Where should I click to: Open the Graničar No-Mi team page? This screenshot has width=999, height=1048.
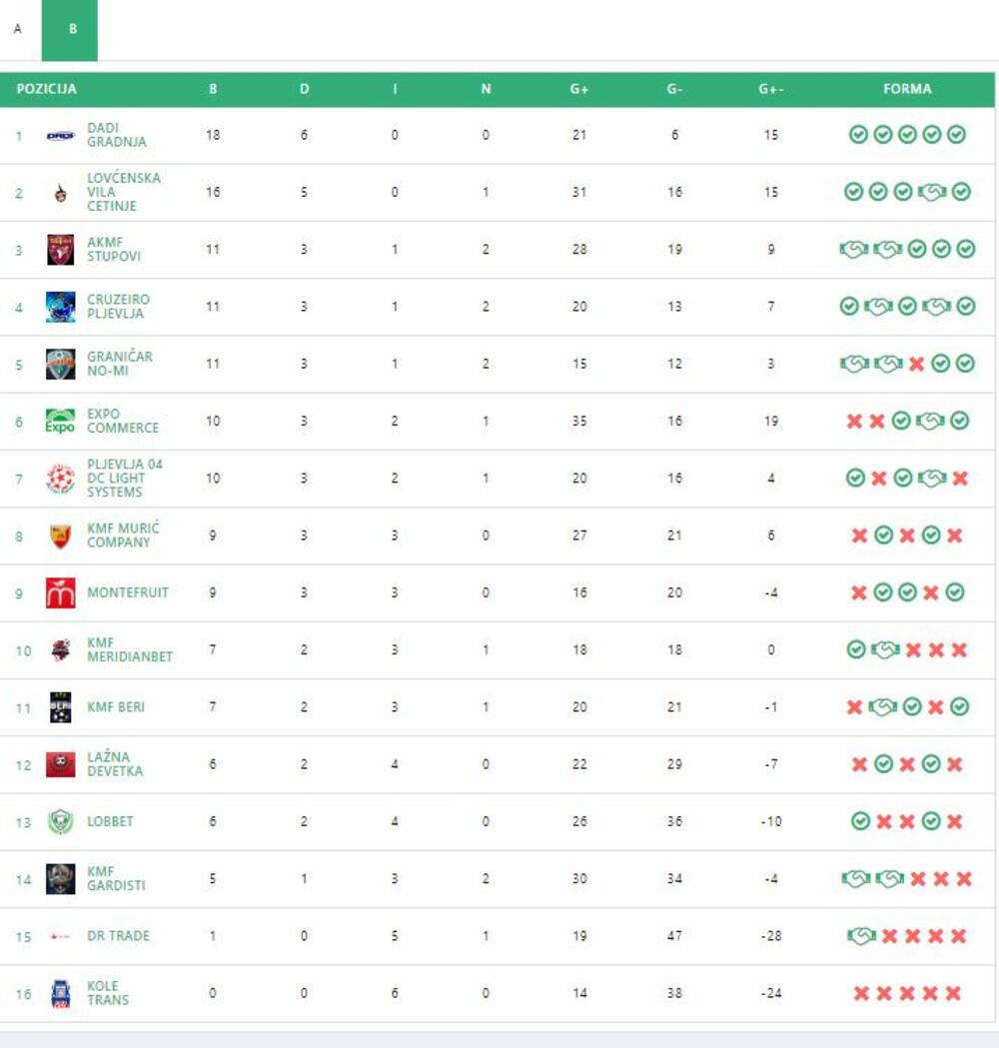[120, 364]
